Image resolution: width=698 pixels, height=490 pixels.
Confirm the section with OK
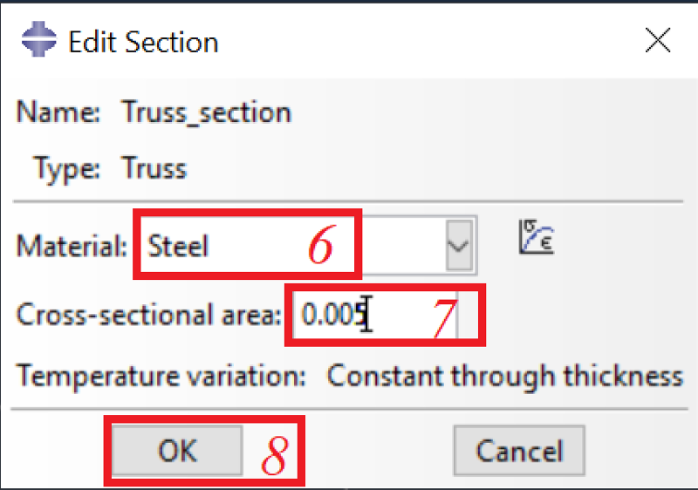pyautogui.click(x=177, y=451)
